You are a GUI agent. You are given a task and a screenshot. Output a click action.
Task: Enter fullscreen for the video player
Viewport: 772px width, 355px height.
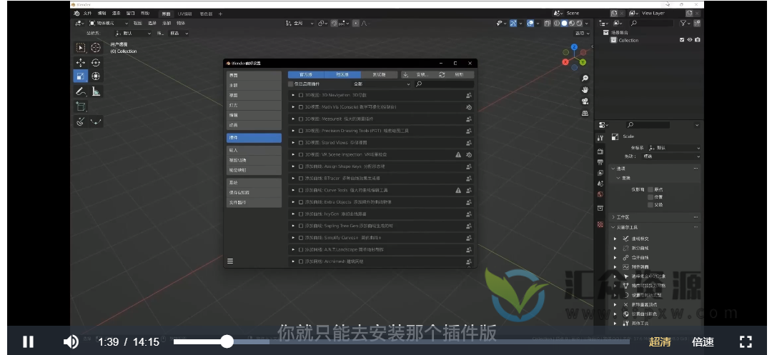[746, 341]
